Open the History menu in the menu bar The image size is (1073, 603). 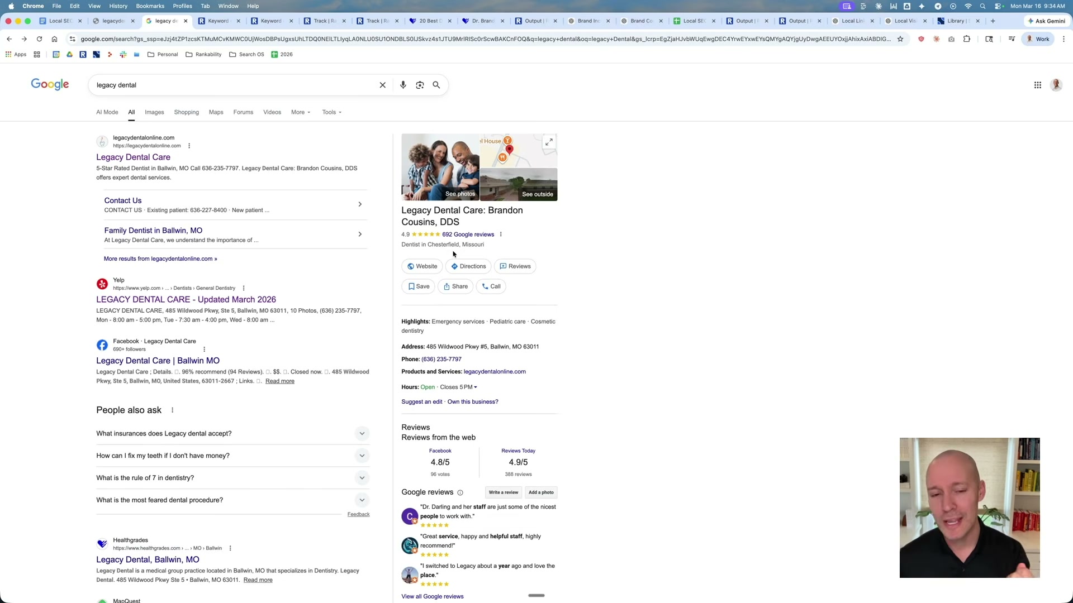point(118,6)
